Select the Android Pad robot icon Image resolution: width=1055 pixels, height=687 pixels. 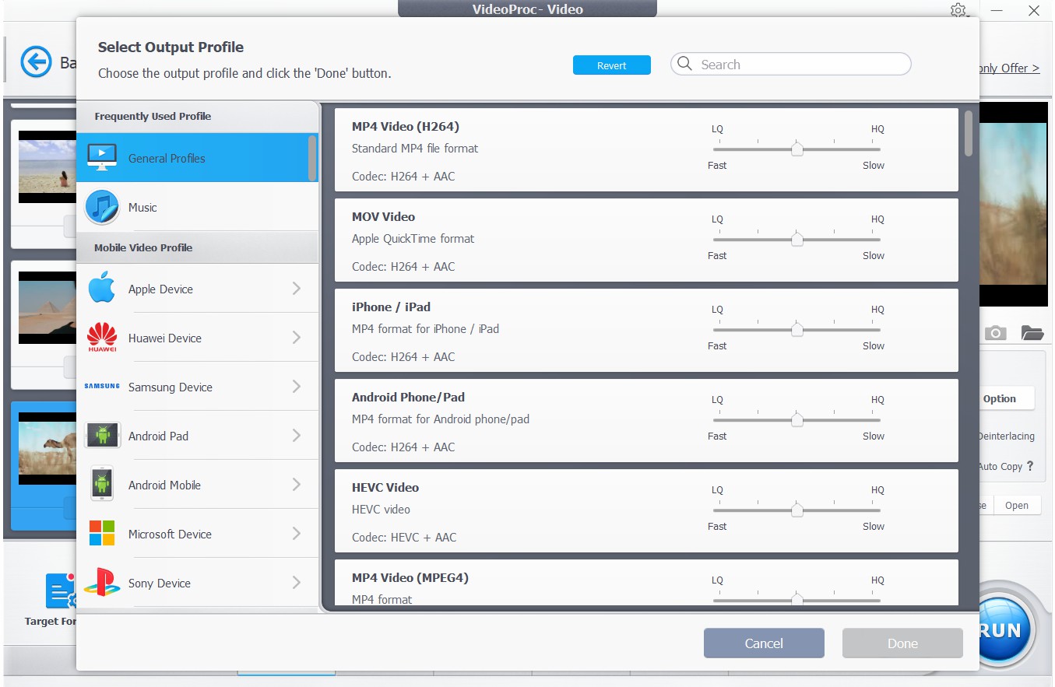102,436
